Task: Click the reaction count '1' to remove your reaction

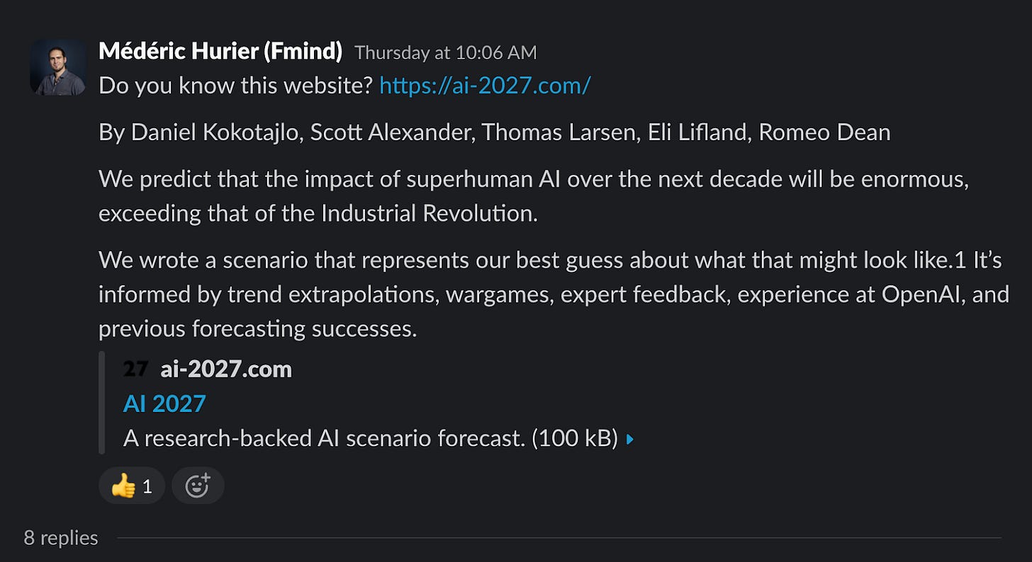Action: click(146, 486)
